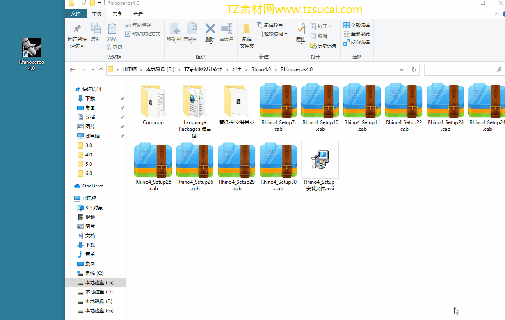This screenshot has width=505, height=320.
Task: Select the Rhino4_Setup10.cab file
Action: coord(320,107)
